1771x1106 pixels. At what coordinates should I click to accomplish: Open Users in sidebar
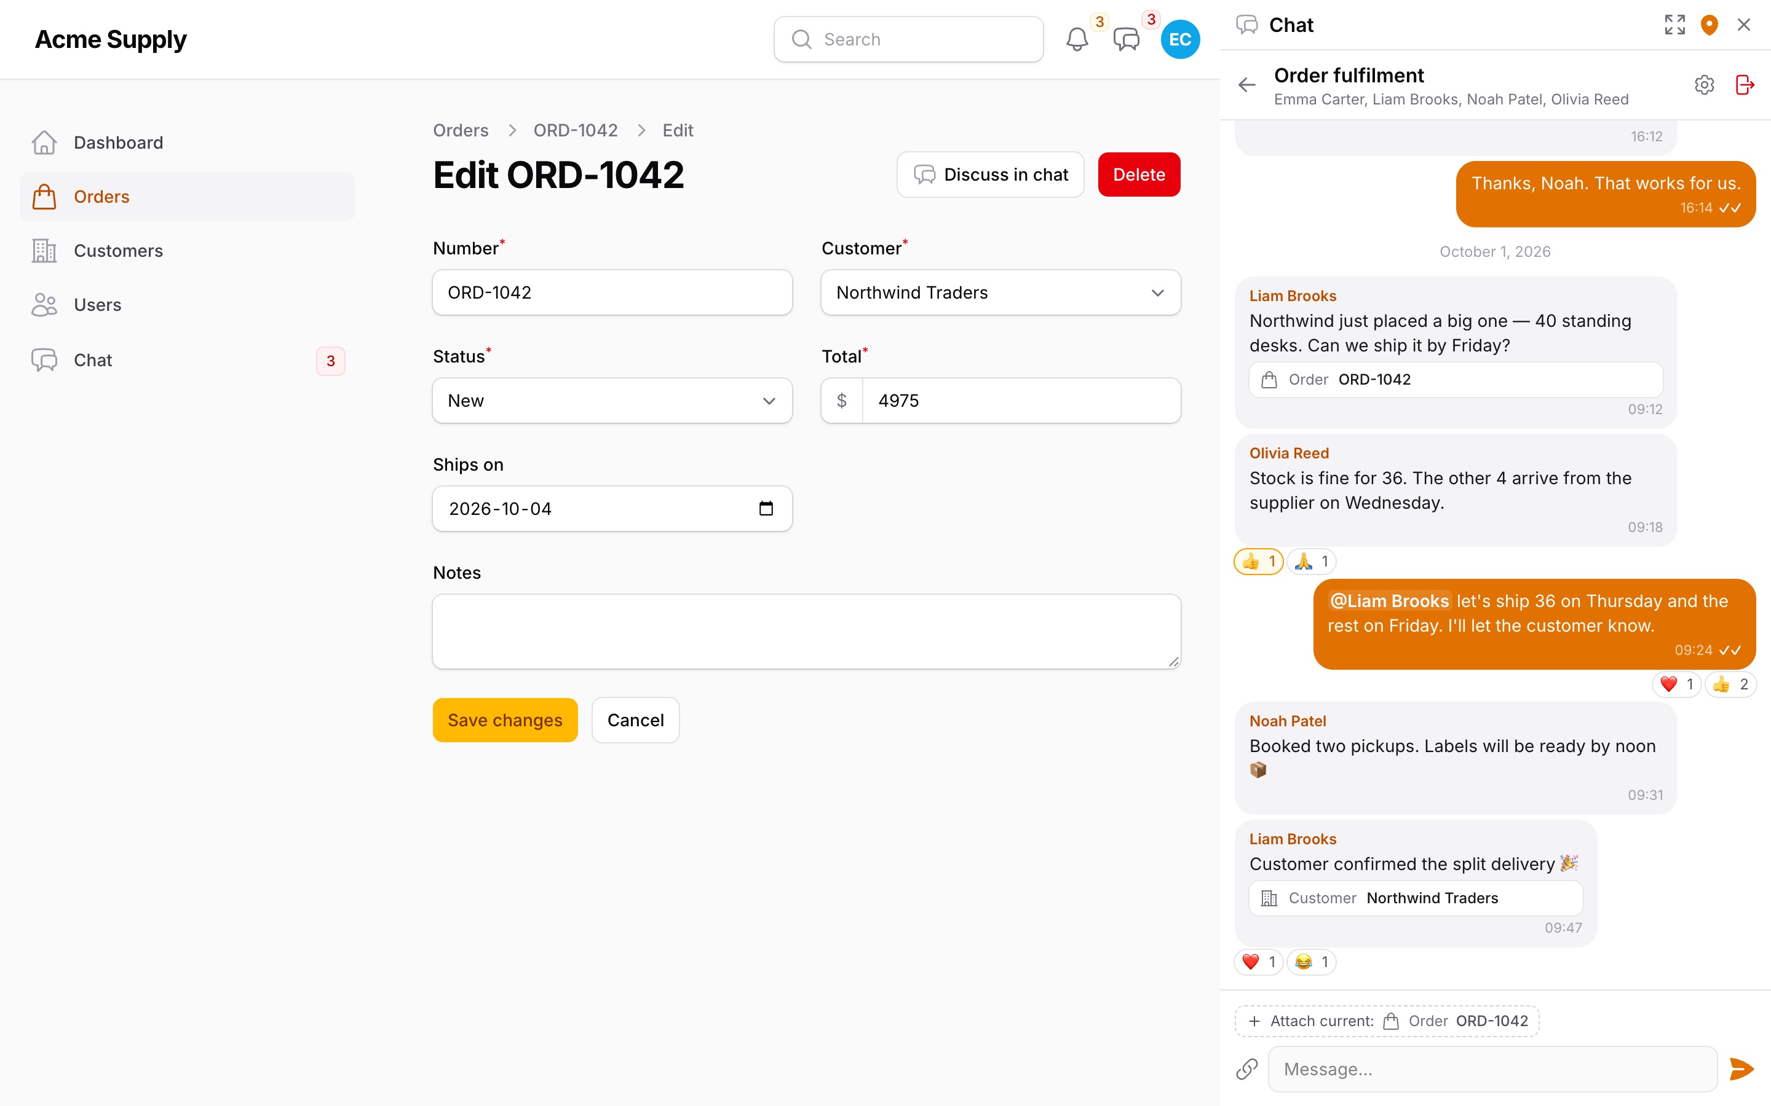(188, 305)
